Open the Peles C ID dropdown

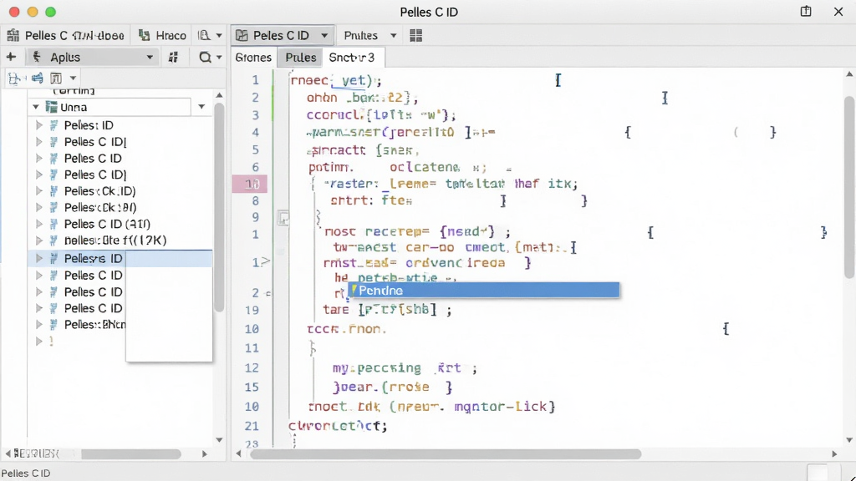(283, 35)
